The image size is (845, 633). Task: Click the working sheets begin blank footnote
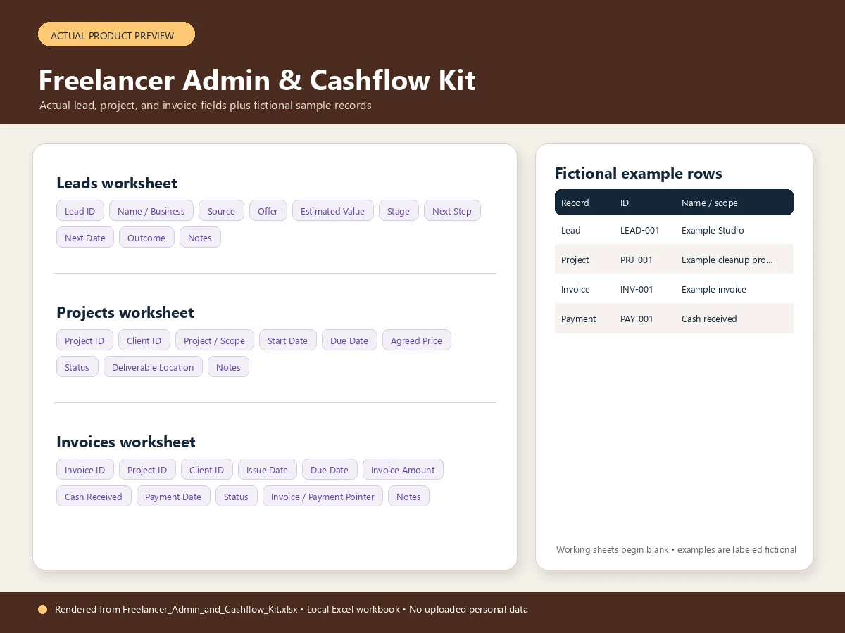click(676, 549)
